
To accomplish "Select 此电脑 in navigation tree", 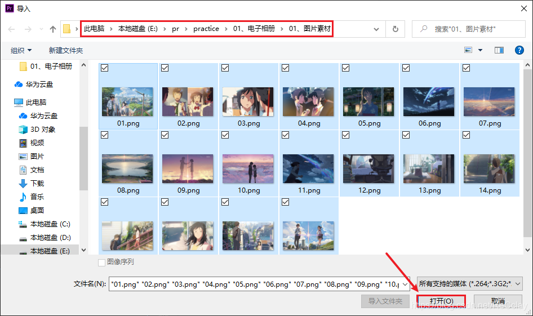I will click(30, 103).
